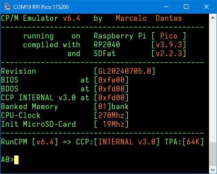
Task: Click the vertical scrollbar thumb
Action: (213, 154)
